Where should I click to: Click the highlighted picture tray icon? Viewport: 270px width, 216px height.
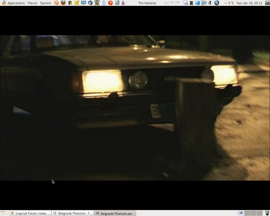pyautogui.click(x=204, y=3)
